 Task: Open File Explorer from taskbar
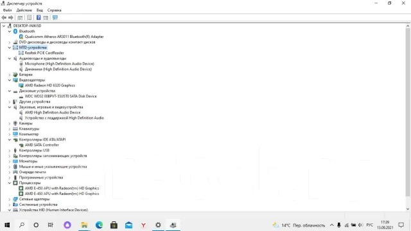point(84,225)
